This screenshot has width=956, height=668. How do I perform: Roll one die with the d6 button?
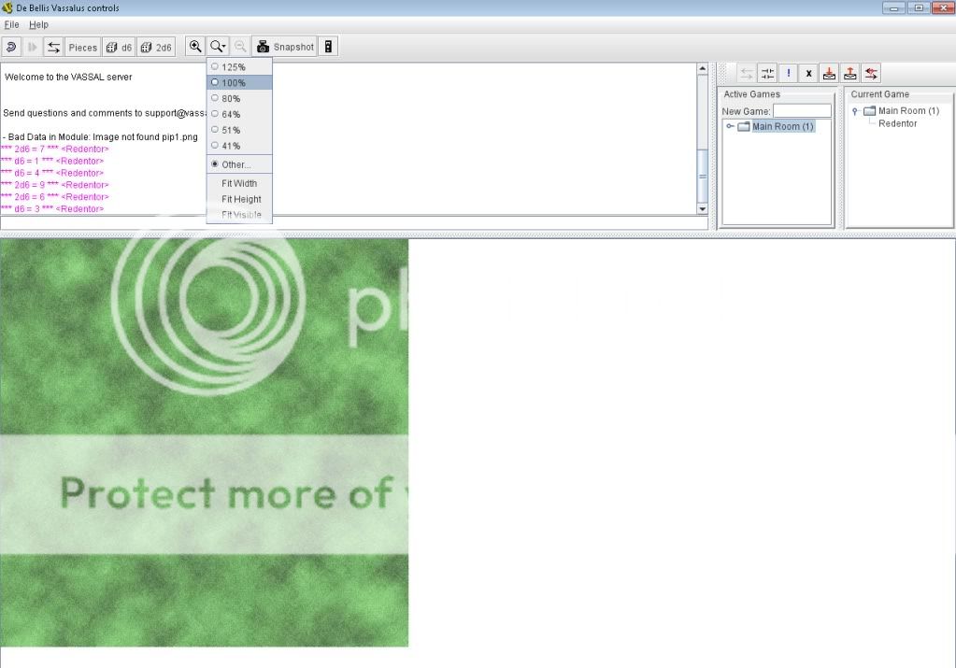click(120, 47)
